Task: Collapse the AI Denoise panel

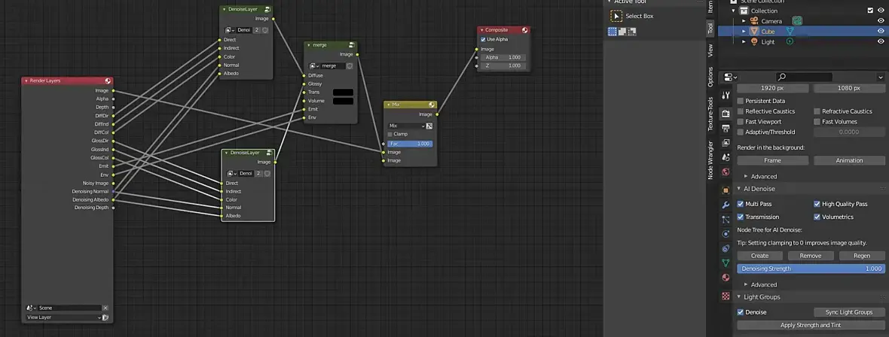Action: [x=739, y=189]
